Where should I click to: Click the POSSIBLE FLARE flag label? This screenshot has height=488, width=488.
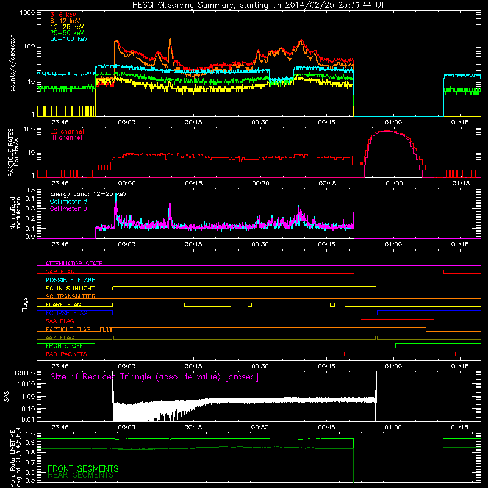point(70,280)
